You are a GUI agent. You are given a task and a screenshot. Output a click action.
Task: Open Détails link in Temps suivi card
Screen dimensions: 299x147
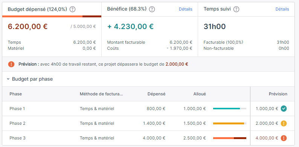[282, 9]
